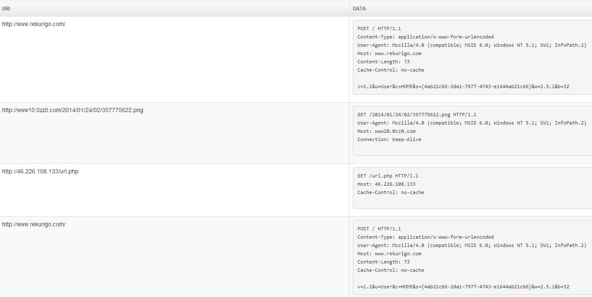Select the last http://www.rekurigo.com/ URI
The image size is (592, 297).
point(34,224)
